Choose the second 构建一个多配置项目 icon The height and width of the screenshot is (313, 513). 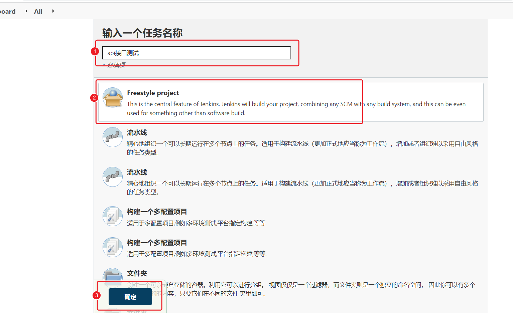coord(113,247)
